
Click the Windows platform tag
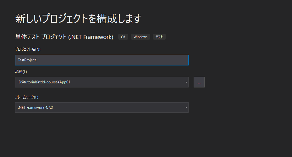(x=140, y=37)
